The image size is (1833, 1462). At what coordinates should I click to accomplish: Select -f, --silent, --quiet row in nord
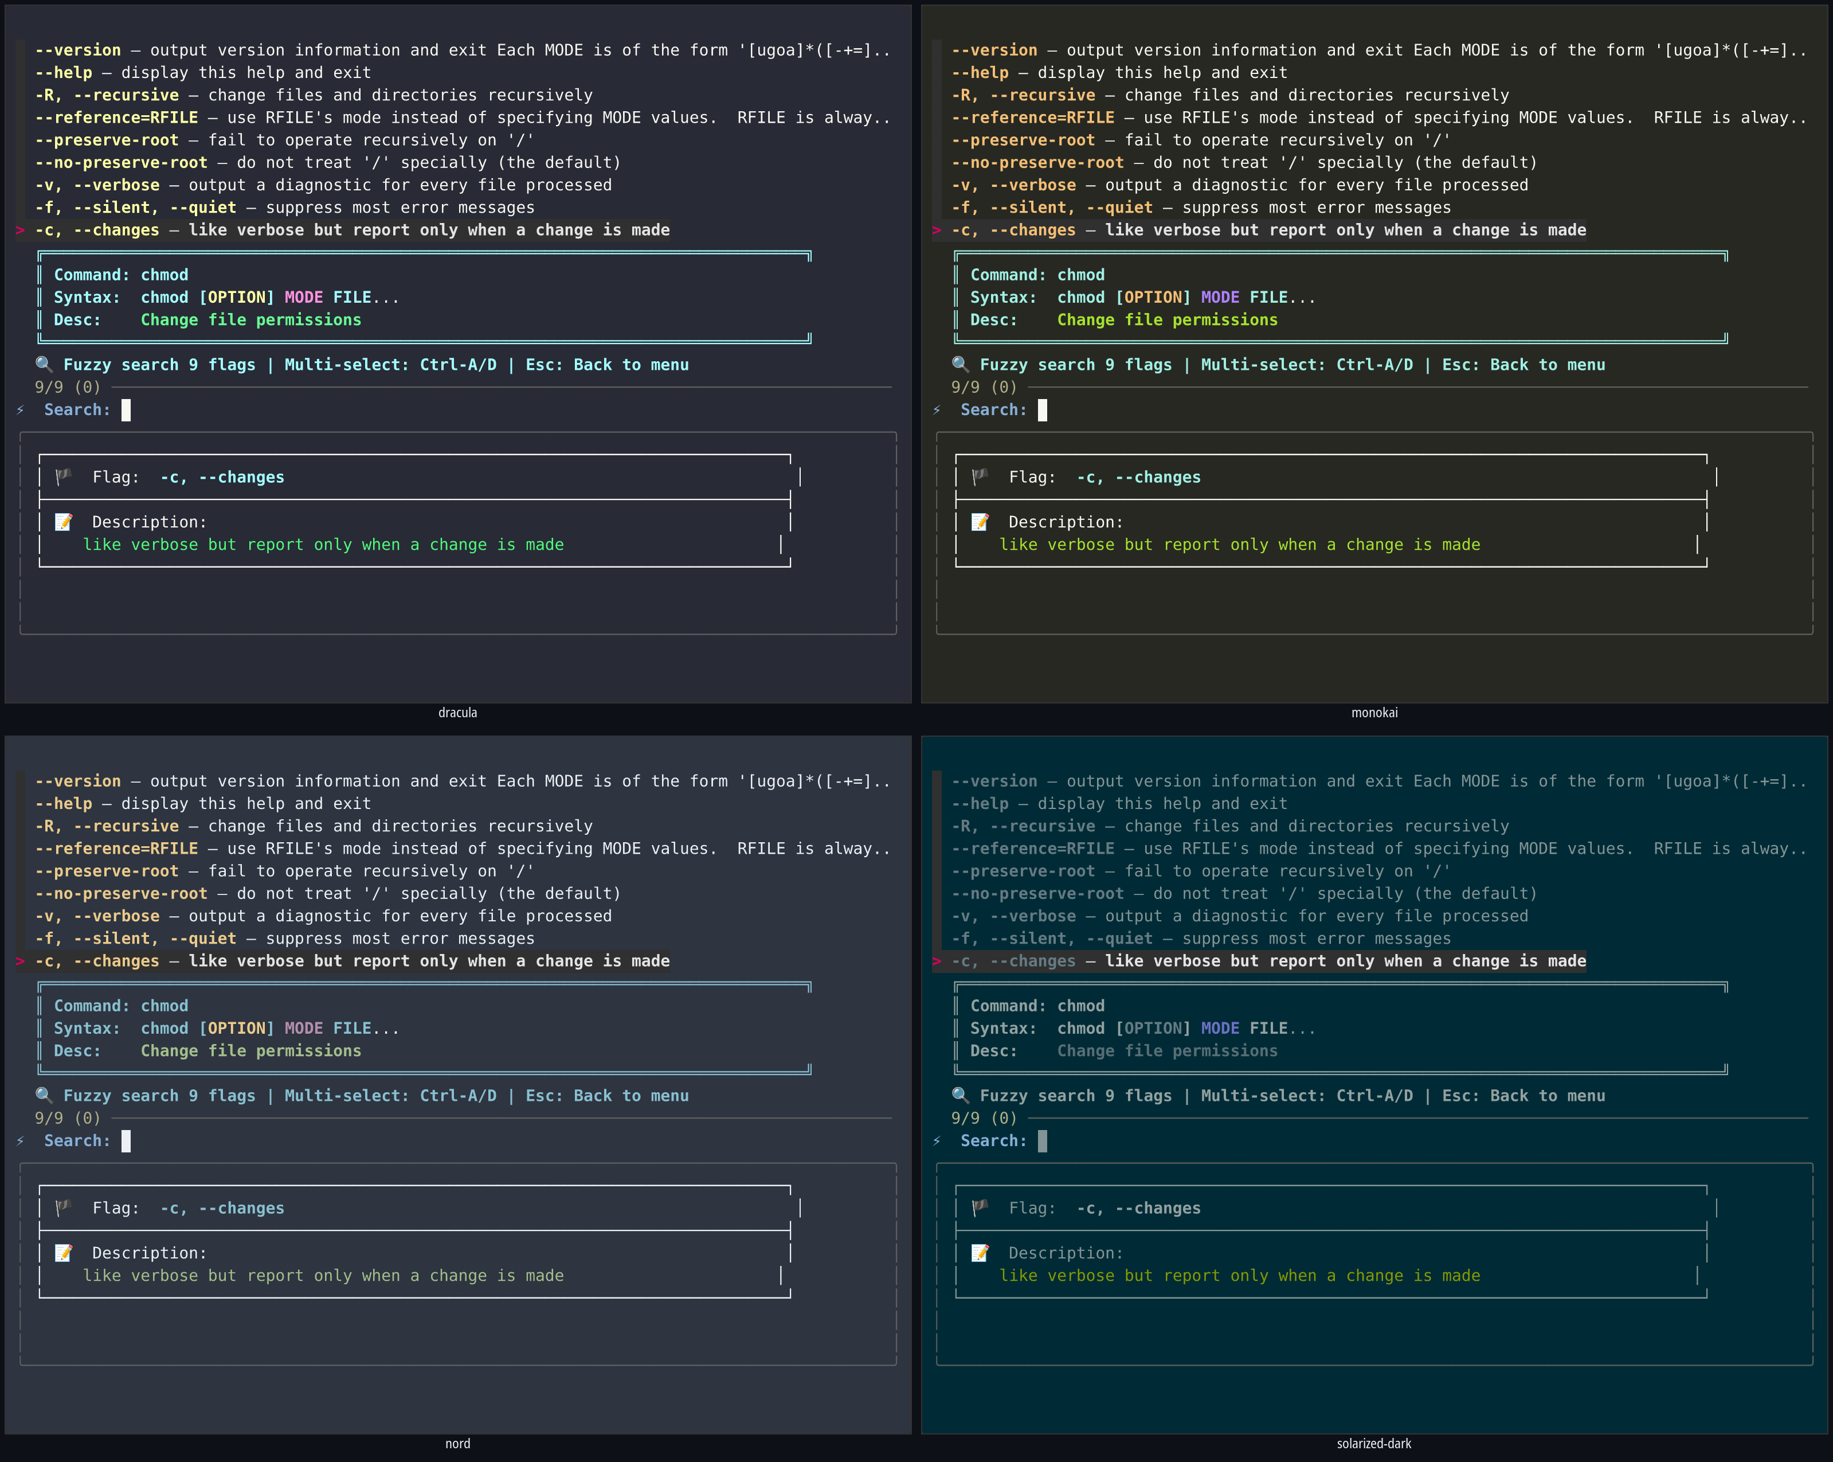point(285,939)
